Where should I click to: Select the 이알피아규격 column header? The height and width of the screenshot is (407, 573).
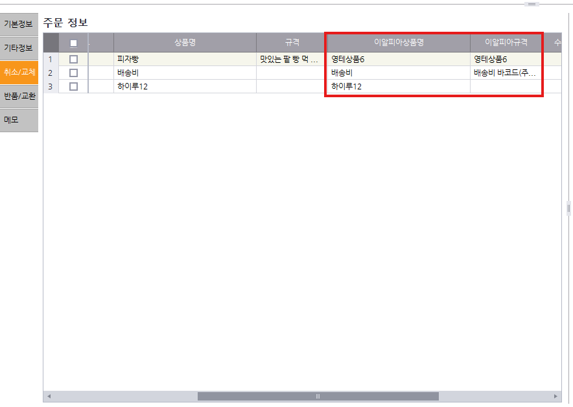(506, 42)
